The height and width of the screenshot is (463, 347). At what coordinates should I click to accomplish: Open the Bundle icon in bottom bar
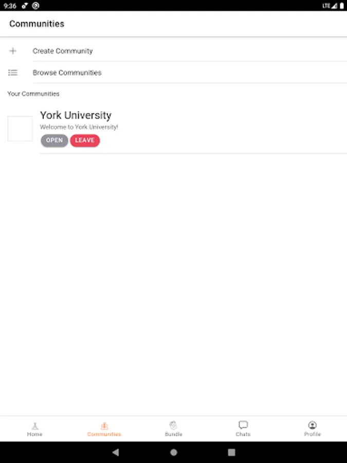pyautogui.click(x=174, y=425)
